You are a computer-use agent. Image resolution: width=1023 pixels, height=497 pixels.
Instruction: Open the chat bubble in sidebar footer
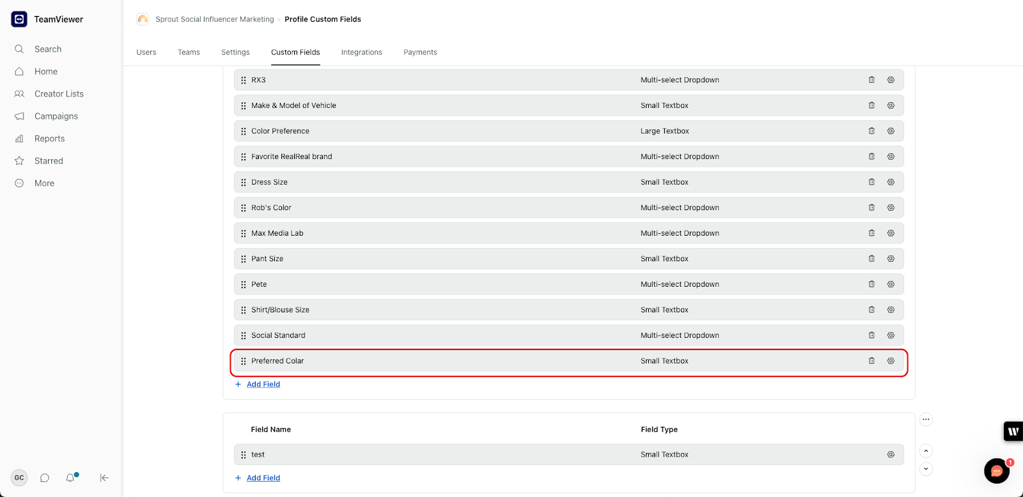pos(45,478)
